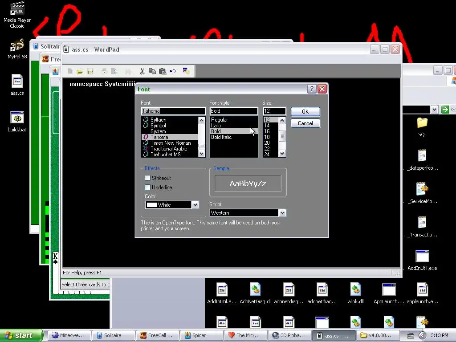
Task: Click the Font style input field
Action: (234, 111)
